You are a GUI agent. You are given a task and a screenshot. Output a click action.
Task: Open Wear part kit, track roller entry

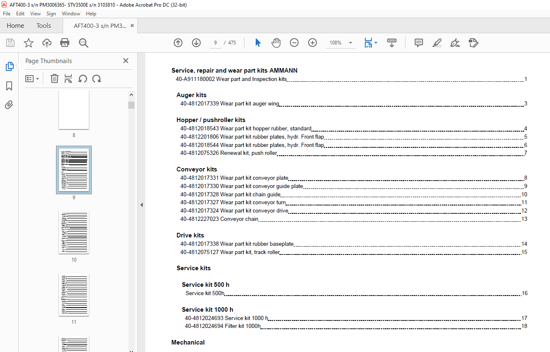[354, 252]
